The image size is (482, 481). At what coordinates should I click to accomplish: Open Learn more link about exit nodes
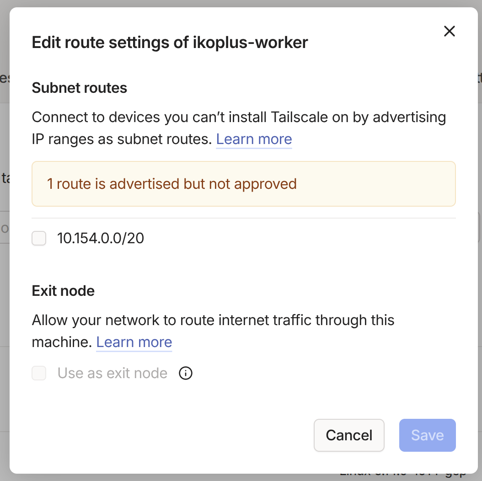point(134,342)
